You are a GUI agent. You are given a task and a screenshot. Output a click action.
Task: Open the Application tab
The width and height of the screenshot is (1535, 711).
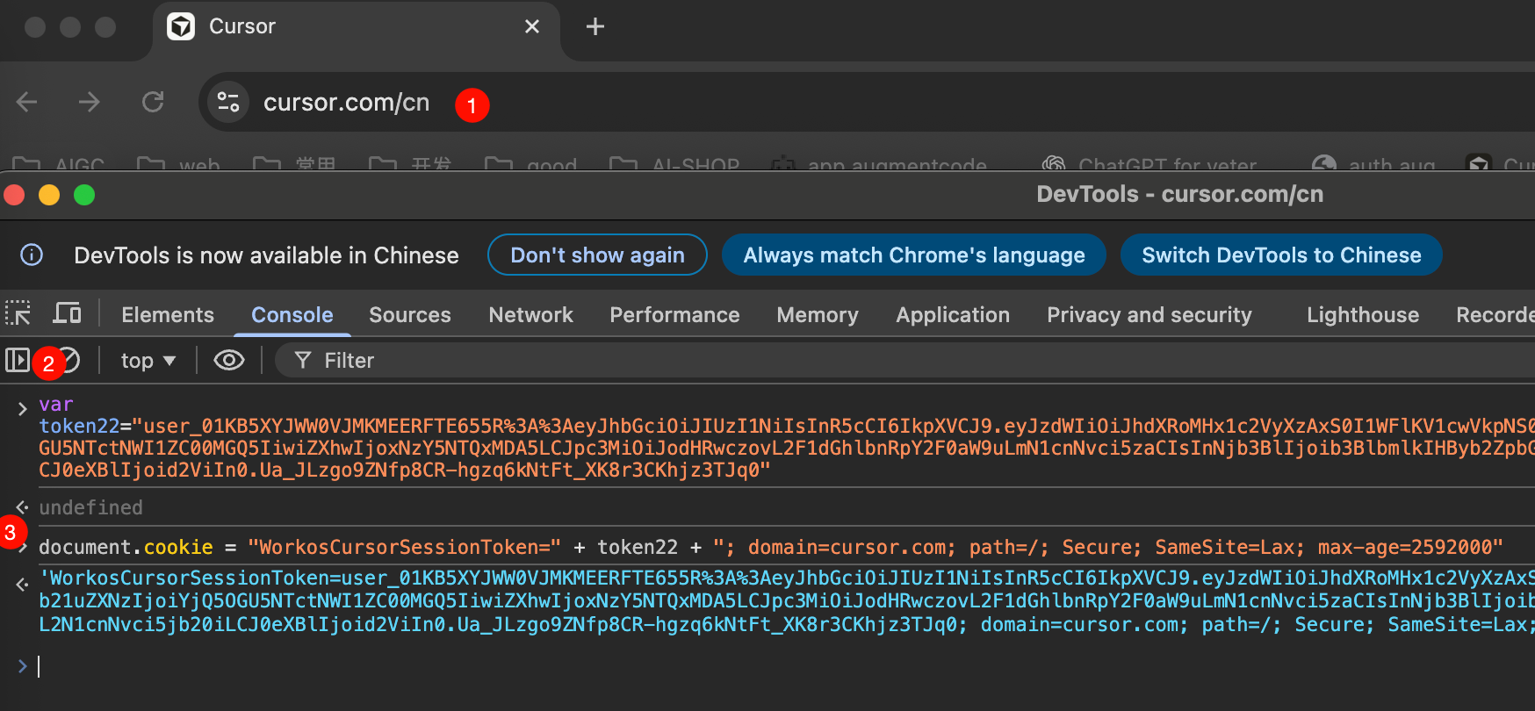[952, 315]
